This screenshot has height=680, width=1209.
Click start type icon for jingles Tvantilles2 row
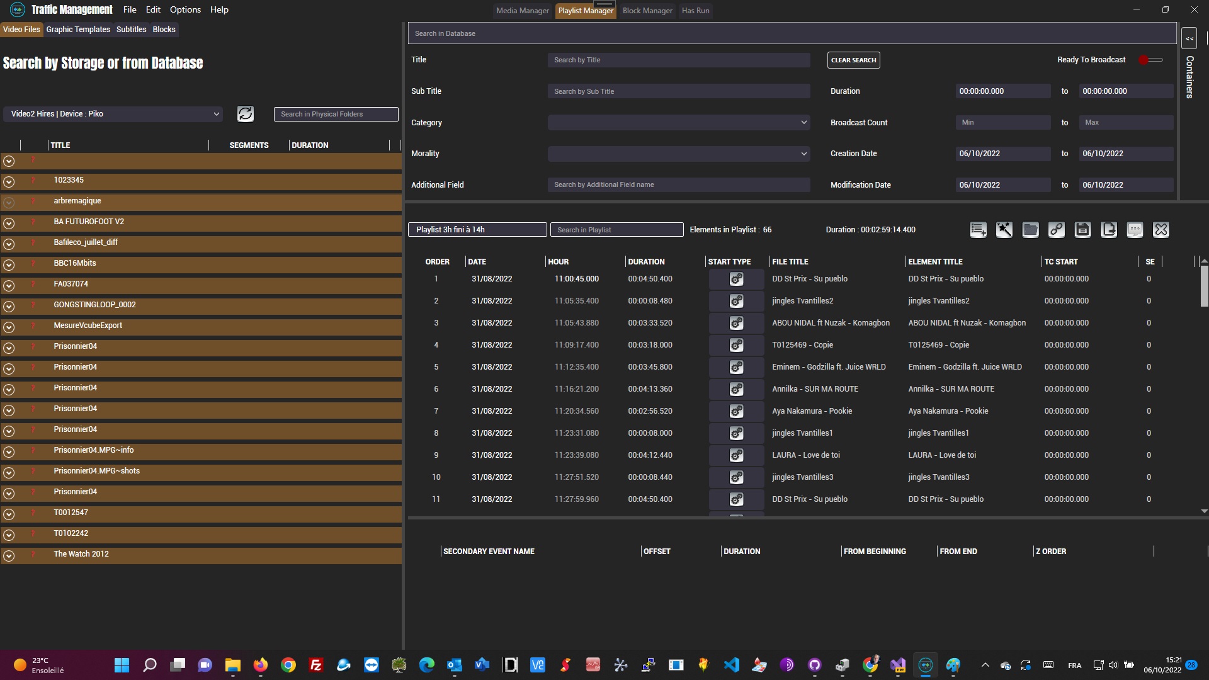[x=736, y=301]
